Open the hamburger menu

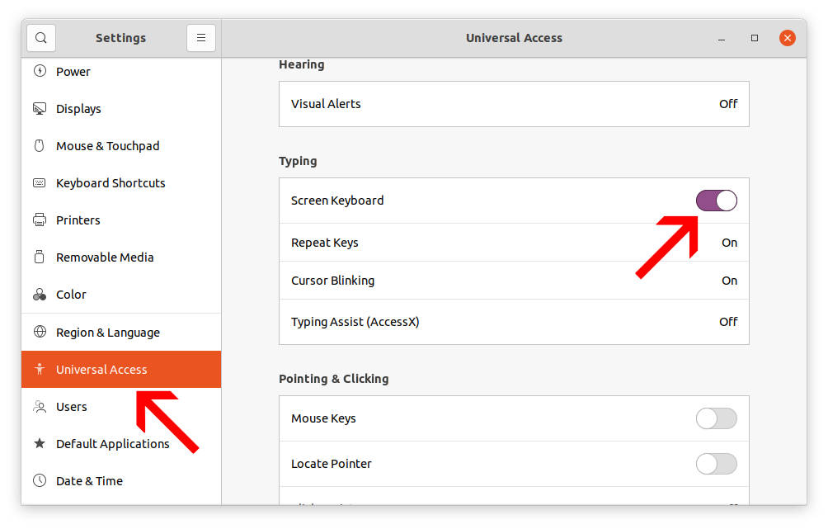coord(201,37)
